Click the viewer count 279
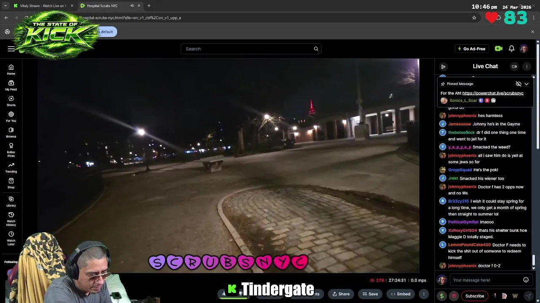Image resolution: width=540 pixels, height=303 pixels. pos(377,280)
